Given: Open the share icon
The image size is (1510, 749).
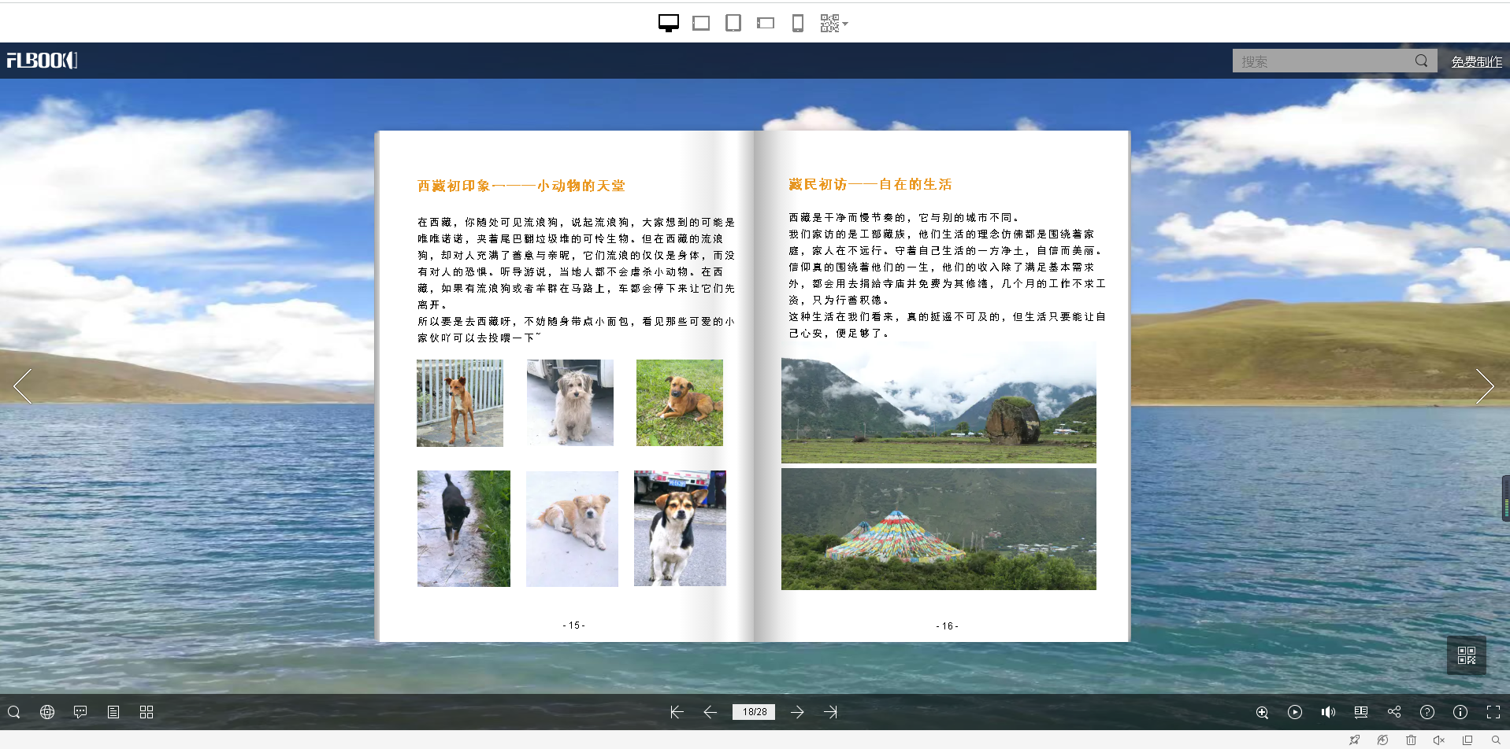Looking at the screenshot, I should point(1394,712).
